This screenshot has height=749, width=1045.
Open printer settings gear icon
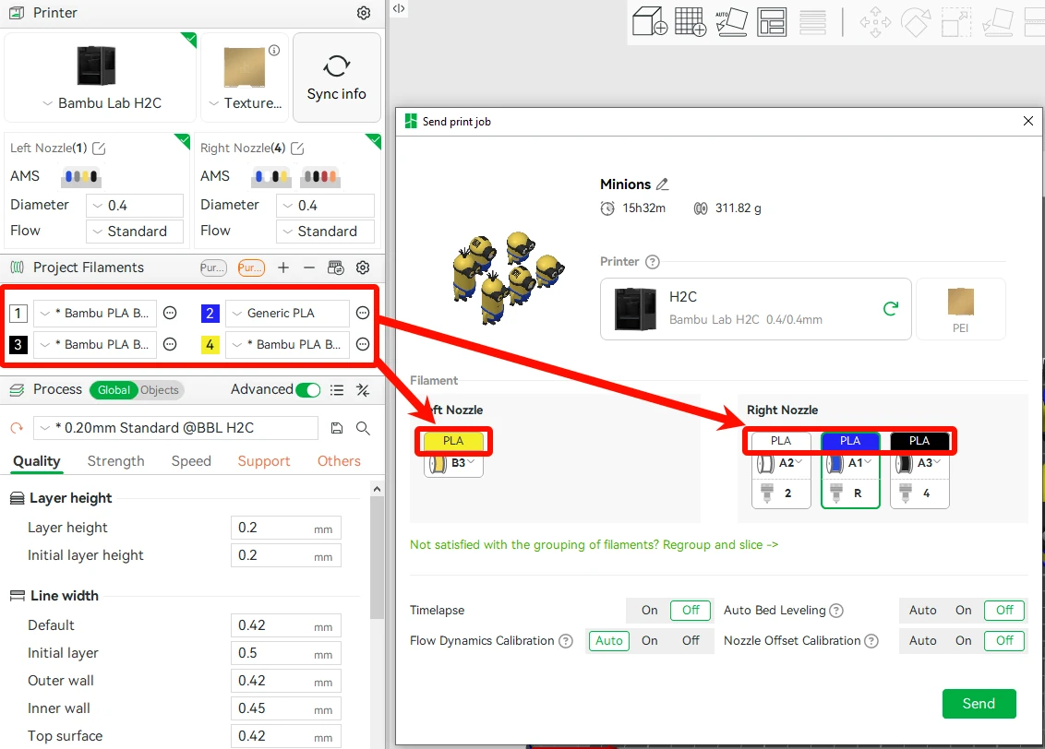click(363, 13)
